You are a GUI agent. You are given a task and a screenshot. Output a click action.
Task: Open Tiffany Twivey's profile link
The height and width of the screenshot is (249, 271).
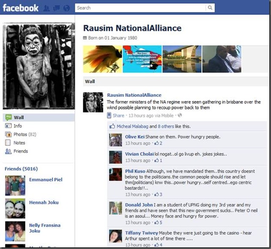[142, 233]
